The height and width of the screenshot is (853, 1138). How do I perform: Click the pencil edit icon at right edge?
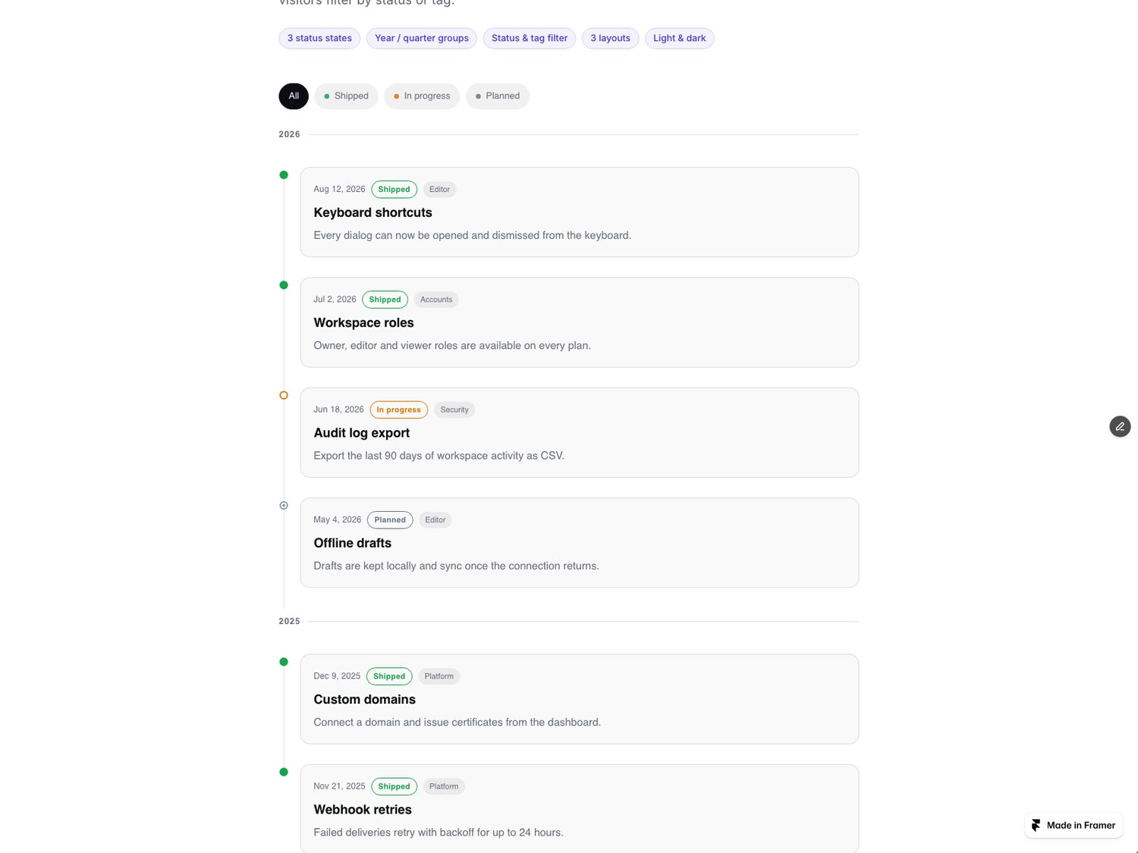[1120, 427]
